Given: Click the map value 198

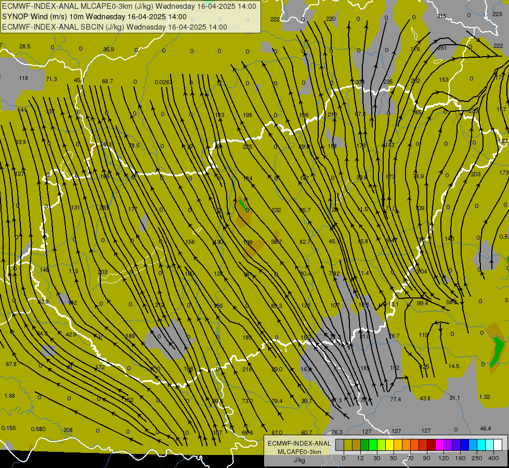Looking at the screenshot, I should pyautogui.click(x=247, y=115).
